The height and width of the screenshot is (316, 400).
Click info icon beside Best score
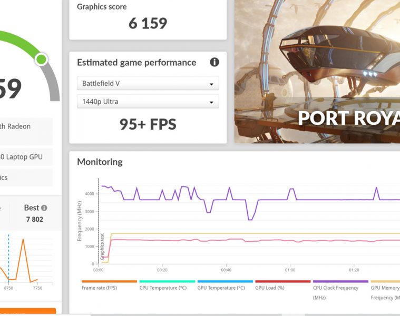tap(44, 208)
